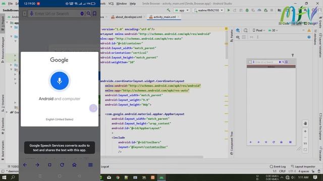Click the Windows taskbar search icon
The image size is (323, 181).
point(13,177)
